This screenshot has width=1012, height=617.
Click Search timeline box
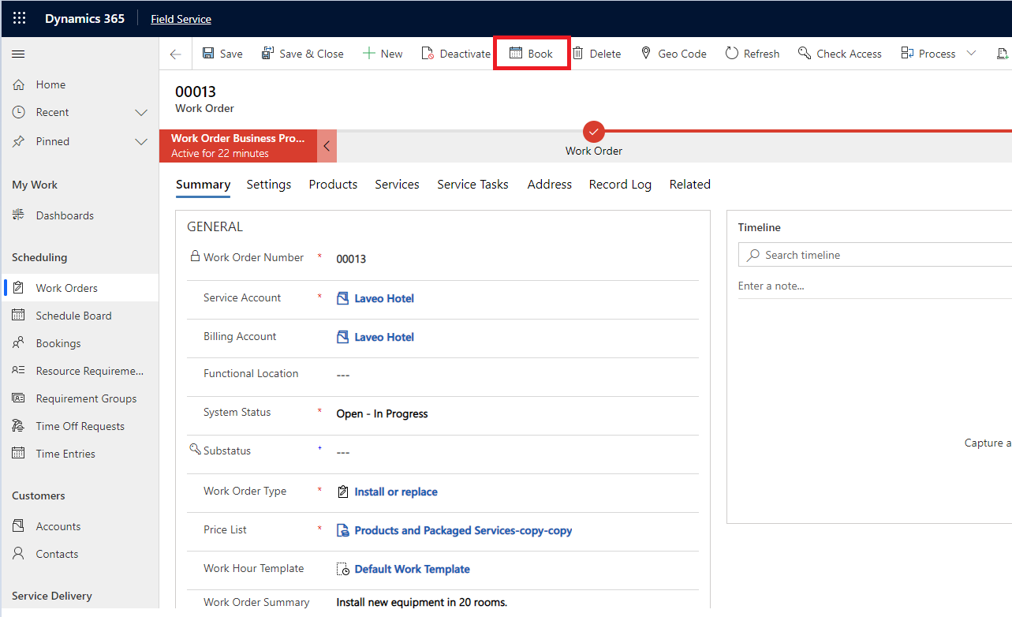pos(876,255)
